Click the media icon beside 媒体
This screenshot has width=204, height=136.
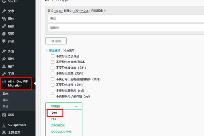[x=4, y=19]
